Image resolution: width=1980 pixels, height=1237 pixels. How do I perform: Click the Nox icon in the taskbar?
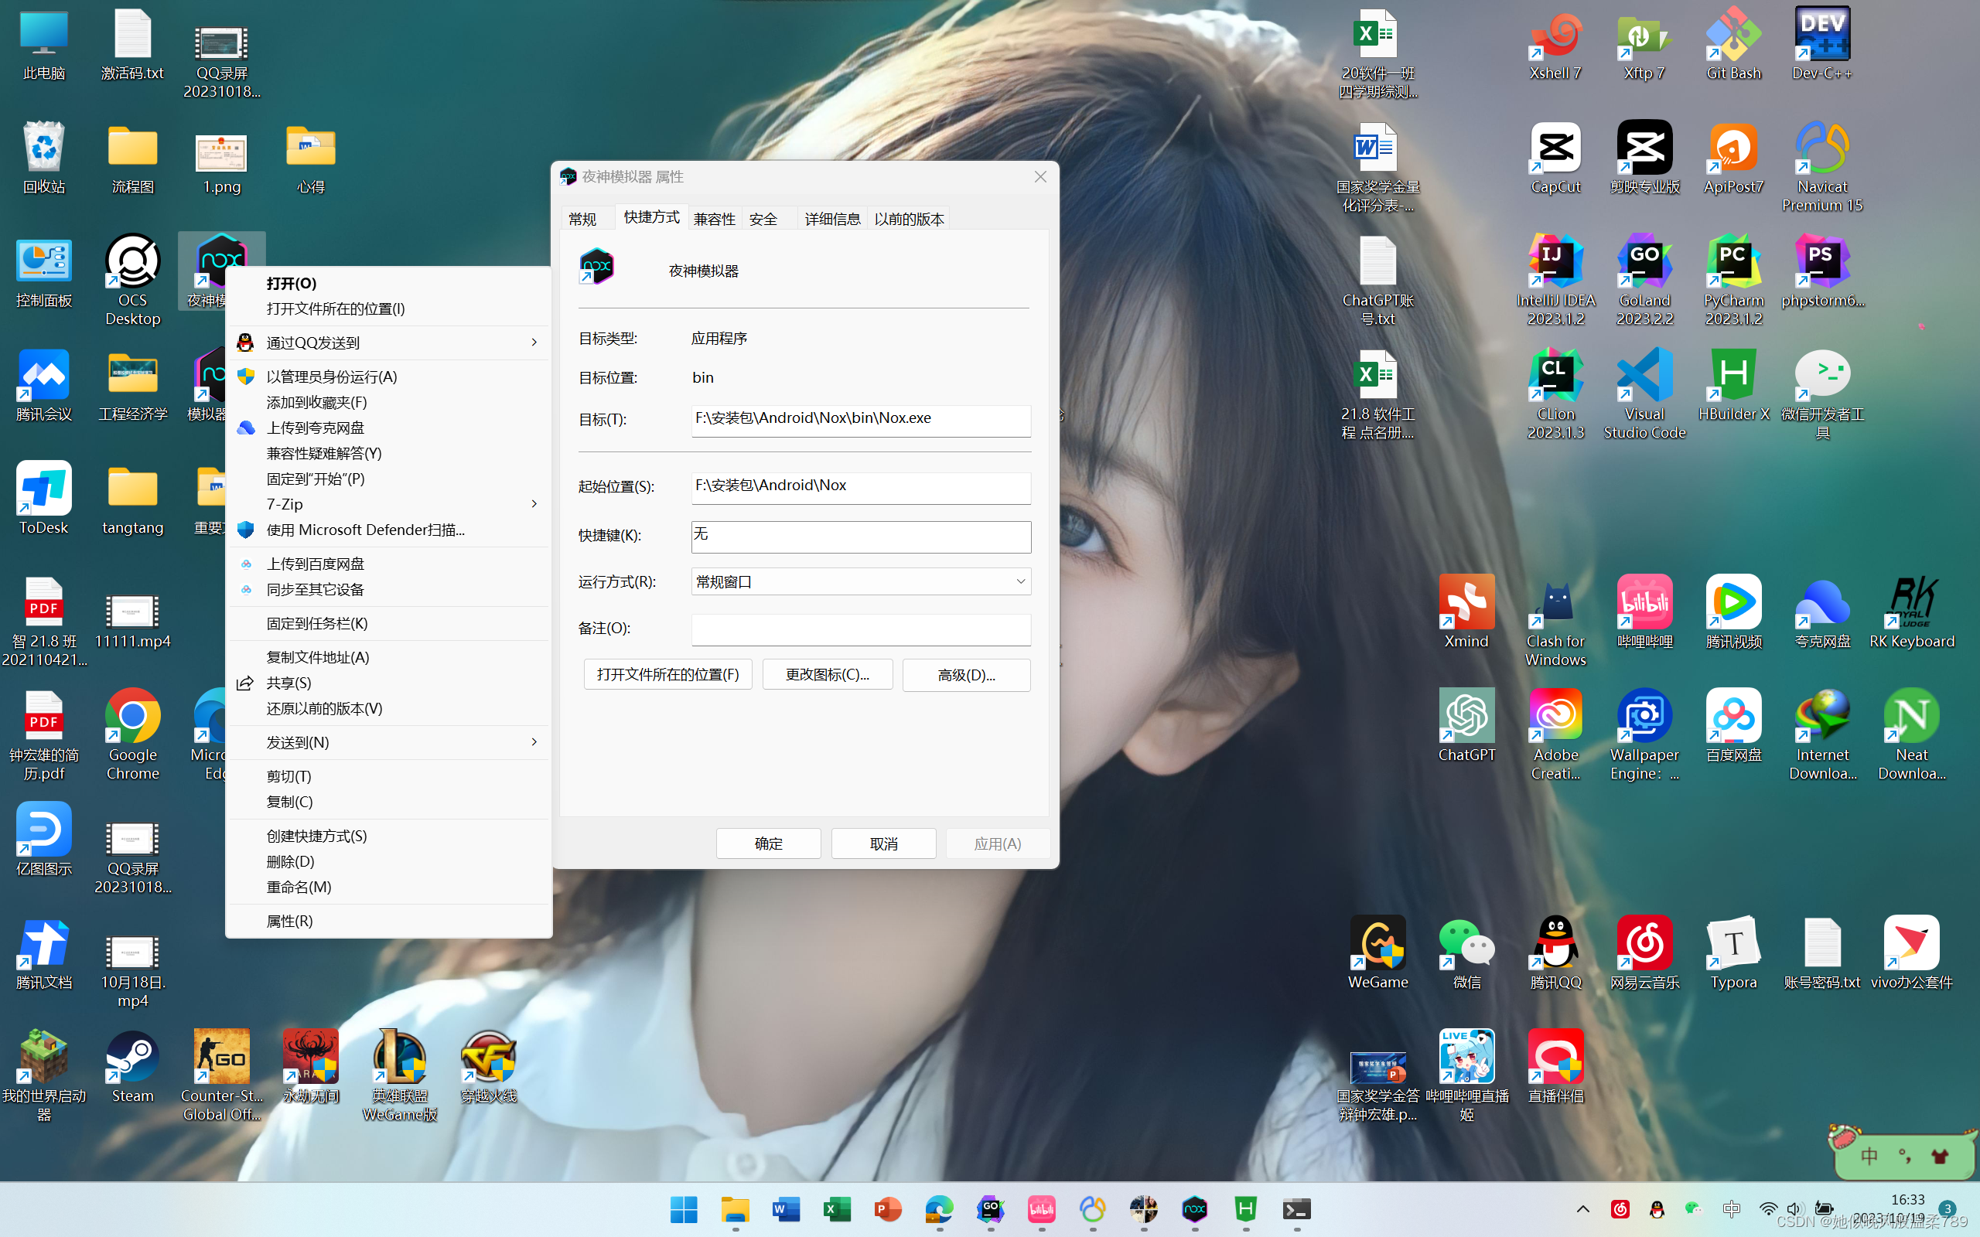1194,1209
